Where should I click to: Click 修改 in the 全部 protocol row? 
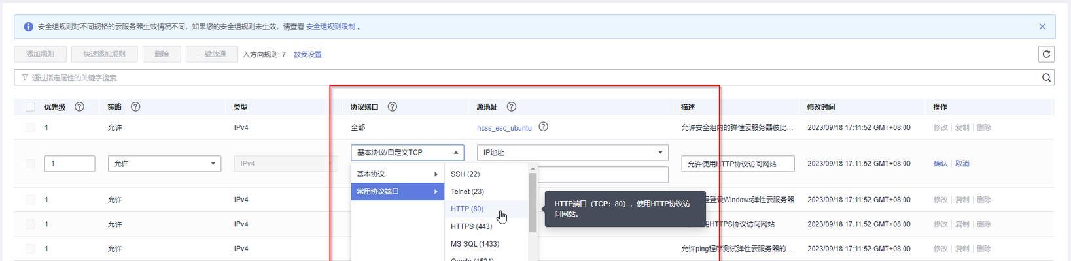tap(940, 127)
